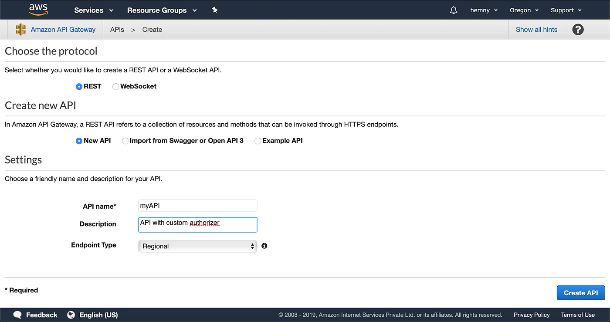Click the 'API name*' label

[x=99, y=207]
